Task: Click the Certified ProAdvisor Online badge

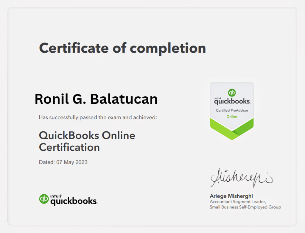Action: 232,111
